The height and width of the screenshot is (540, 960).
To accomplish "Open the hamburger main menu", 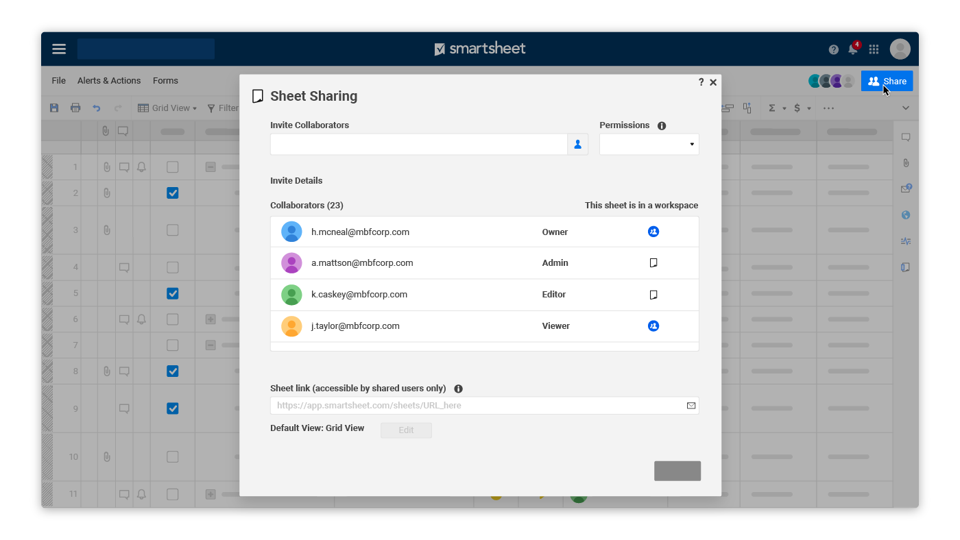I will pyautogui.click(x=59, y=49).
